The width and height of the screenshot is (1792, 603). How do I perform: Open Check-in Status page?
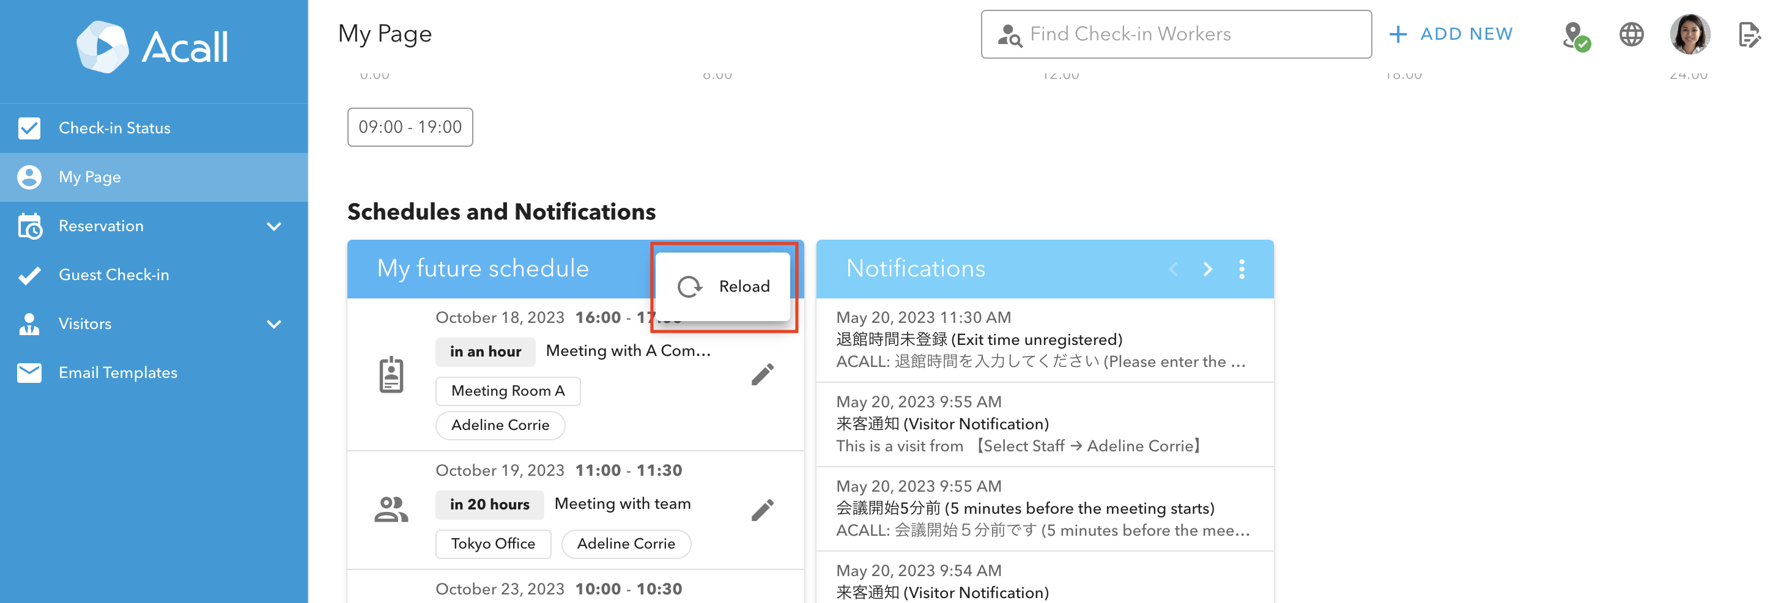point(114,128)
